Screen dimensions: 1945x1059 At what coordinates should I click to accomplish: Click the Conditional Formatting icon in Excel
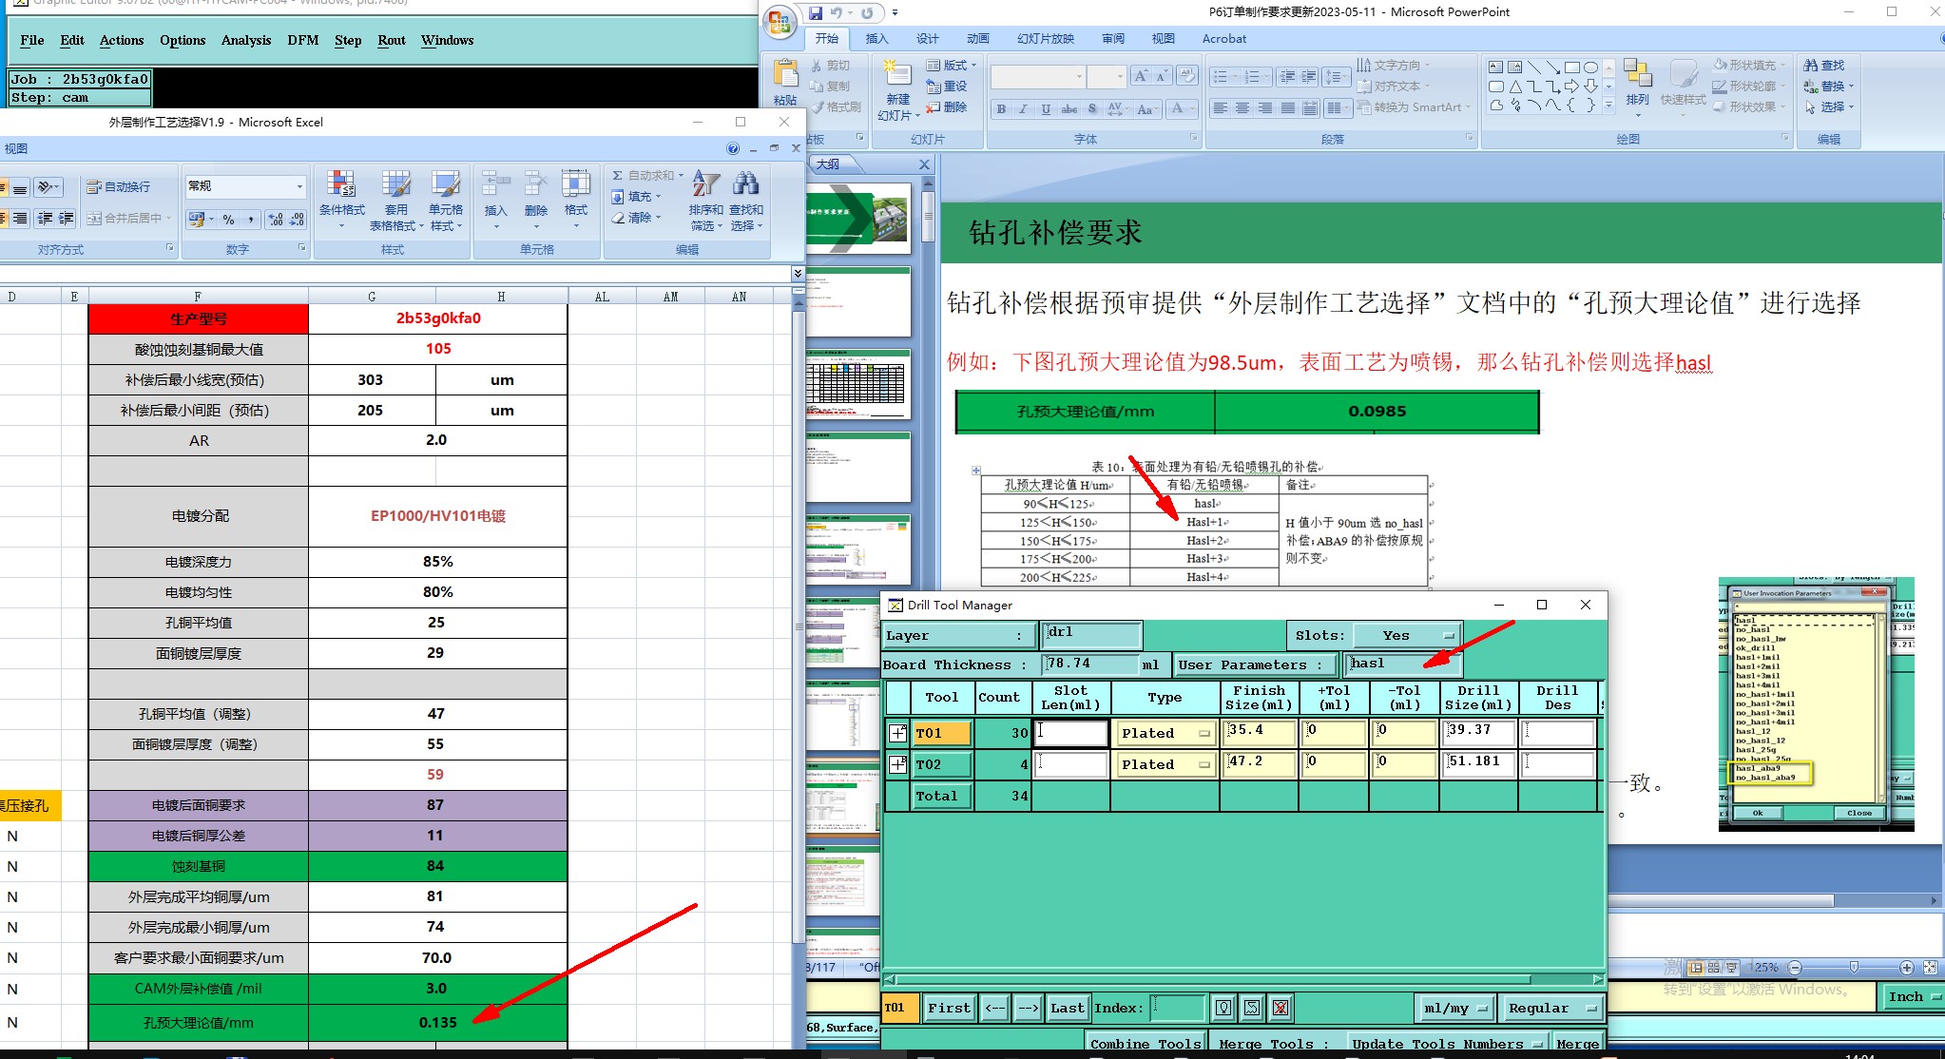tap(341, 185)
